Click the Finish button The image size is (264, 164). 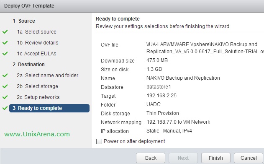pyautogui.click(x=216, y=158)
